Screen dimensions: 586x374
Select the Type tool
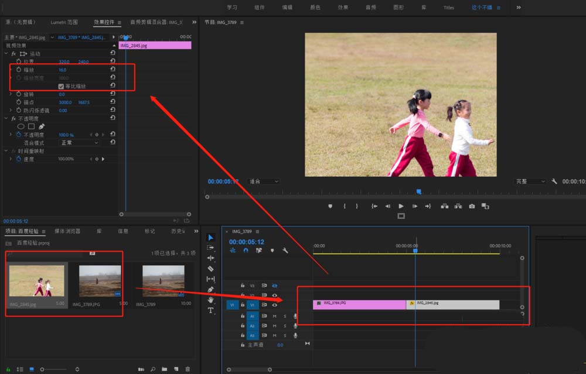point(211,311)
